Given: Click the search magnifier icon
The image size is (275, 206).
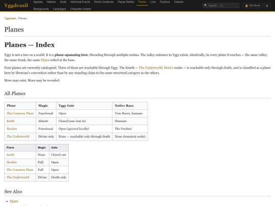Looking at the screenshot, I should point(206,6).
